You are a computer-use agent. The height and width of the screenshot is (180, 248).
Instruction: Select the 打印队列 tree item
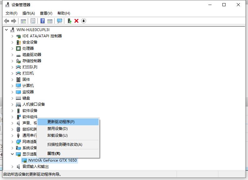click(30, 67)
